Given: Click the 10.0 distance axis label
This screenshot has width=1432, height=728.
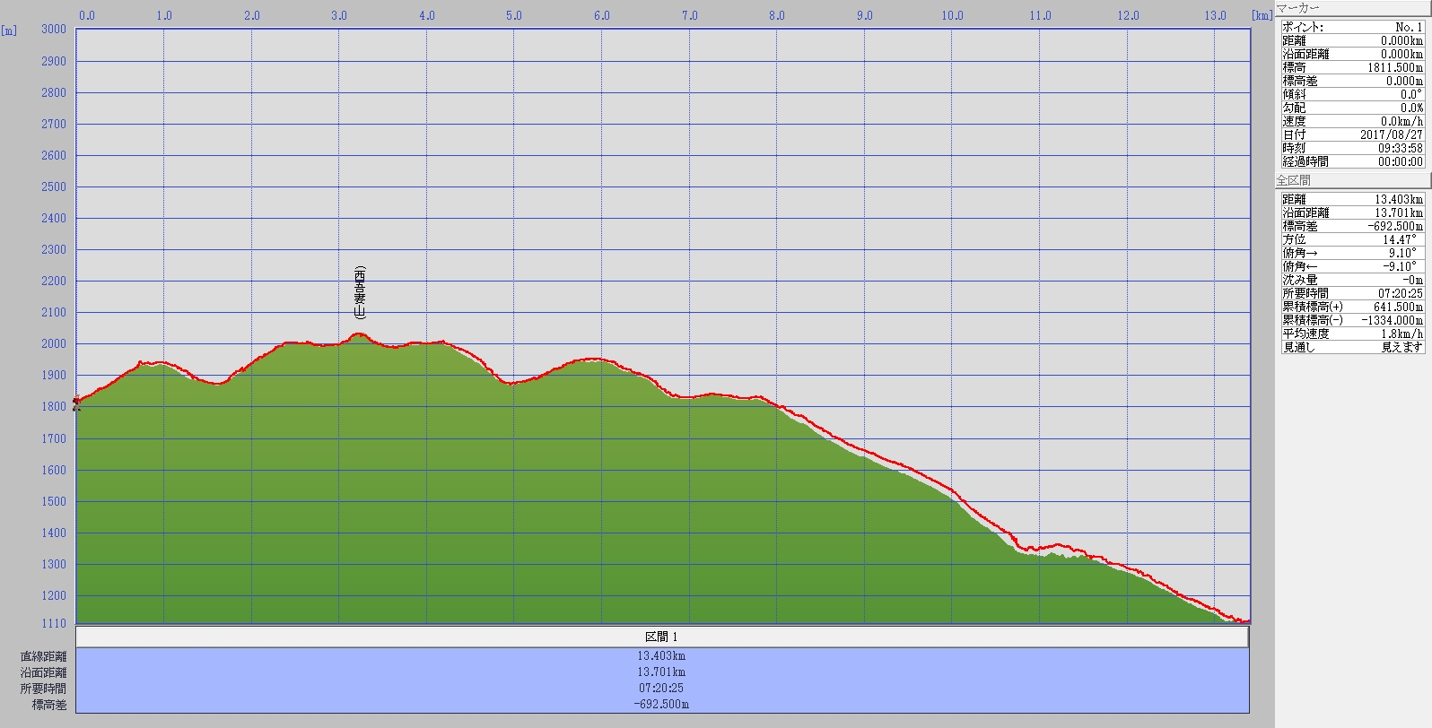Looking at the screenshot, I should (952, 15).
